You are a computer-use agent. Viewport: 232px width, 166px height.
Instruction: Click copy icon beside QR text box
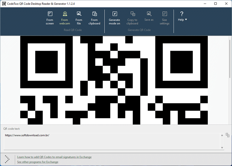click(x=227, y=135)
